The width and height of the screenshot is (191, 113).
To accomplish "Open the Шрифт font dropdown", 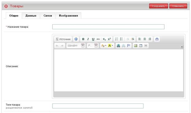I will coord(76,46).
